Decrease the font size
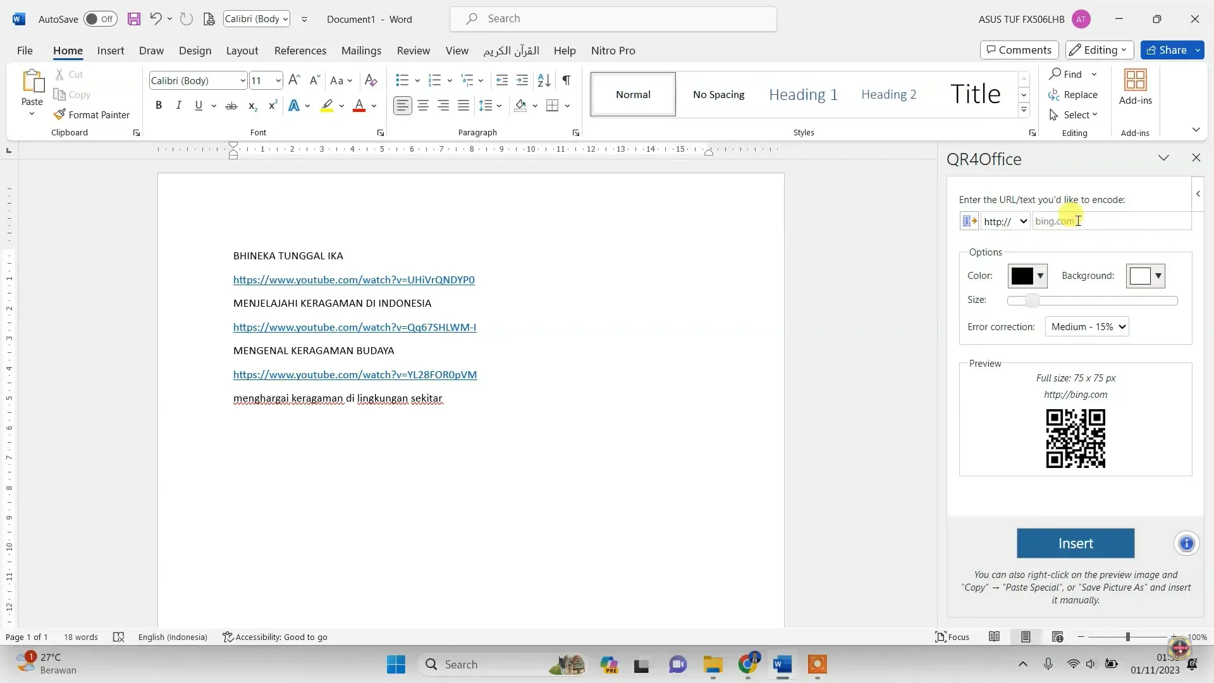 [314, 80]
